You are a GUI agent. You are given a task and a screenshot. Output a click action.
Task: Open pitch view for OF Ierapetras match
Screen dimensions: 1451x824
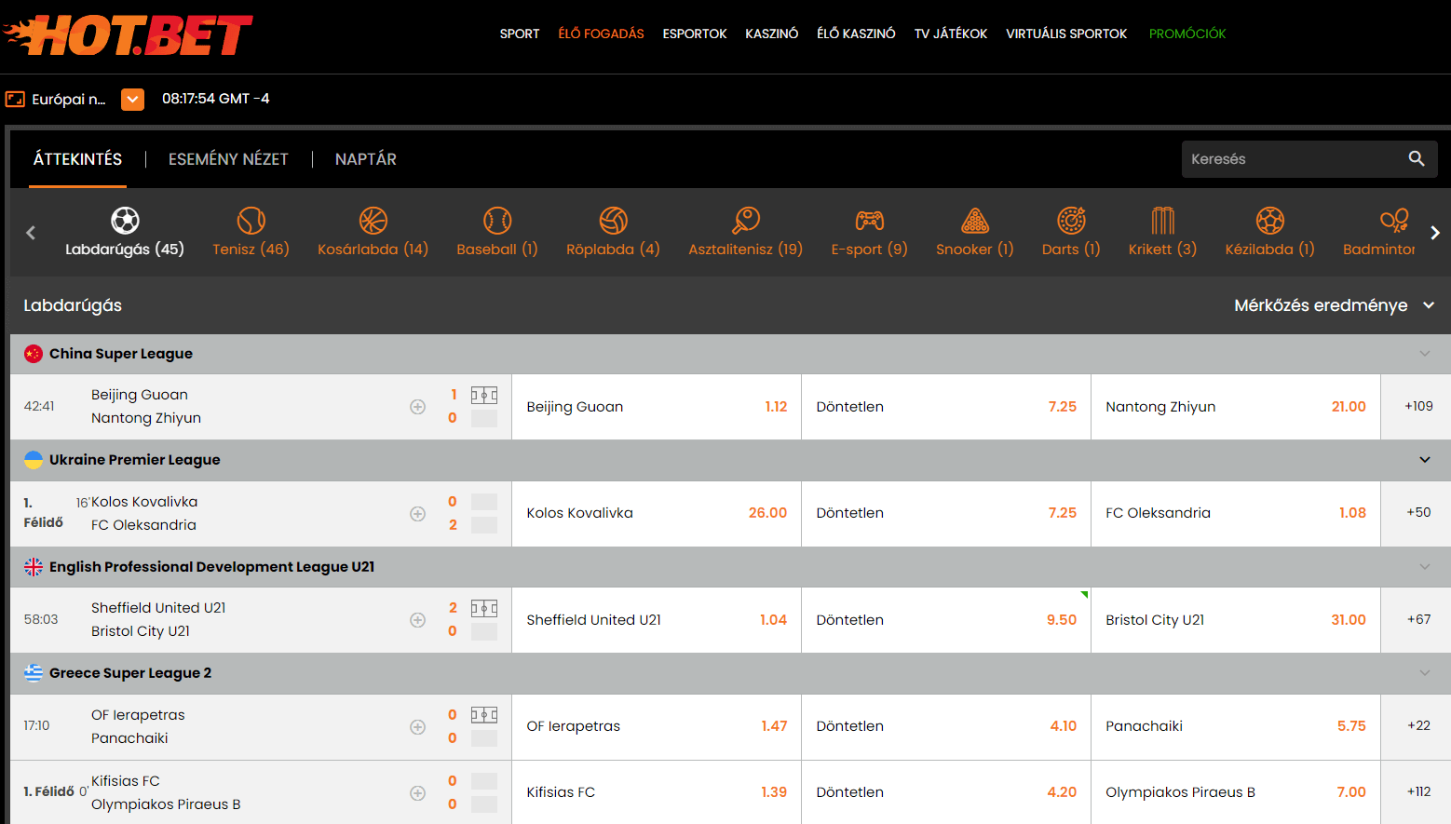484,715
